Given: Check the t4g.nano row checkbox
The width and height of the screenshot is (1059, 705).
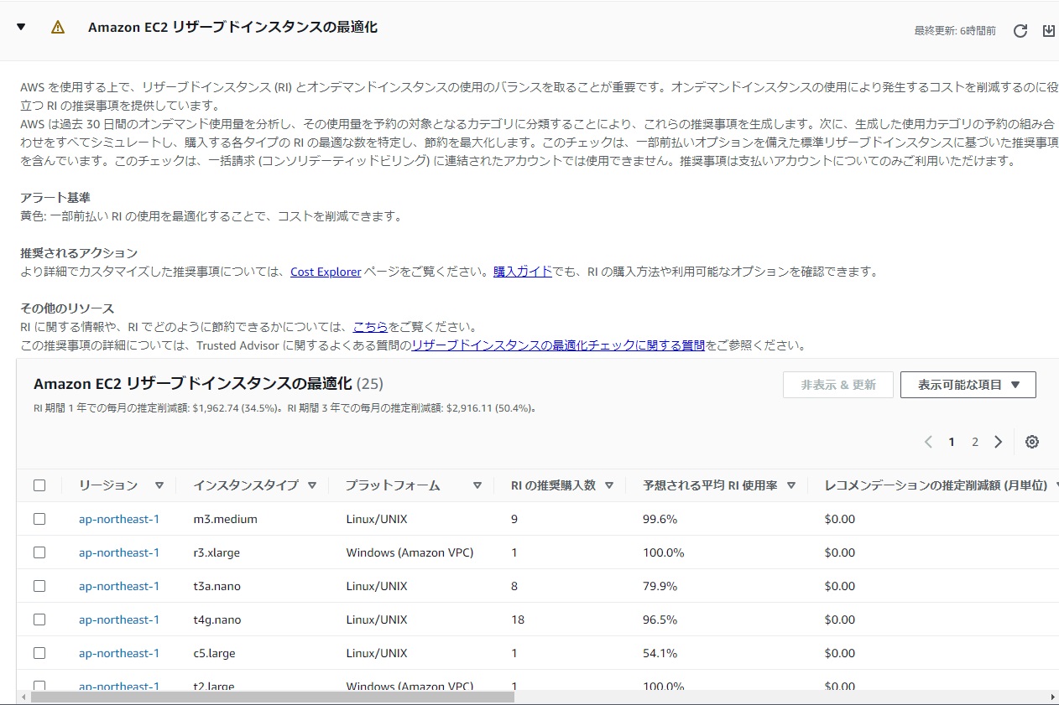Looking at the screenshot, I should pos(39,619).
